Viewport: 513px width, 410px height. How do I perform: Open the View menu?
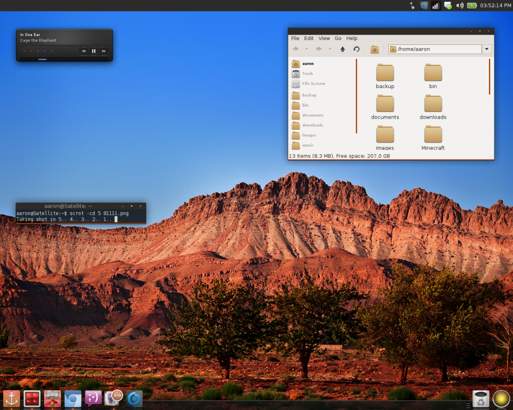pyautogui.click(x=324, y=38)
